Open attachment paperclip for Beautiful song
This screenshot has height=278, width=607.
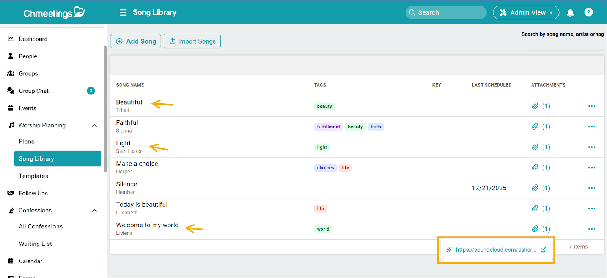535,106
